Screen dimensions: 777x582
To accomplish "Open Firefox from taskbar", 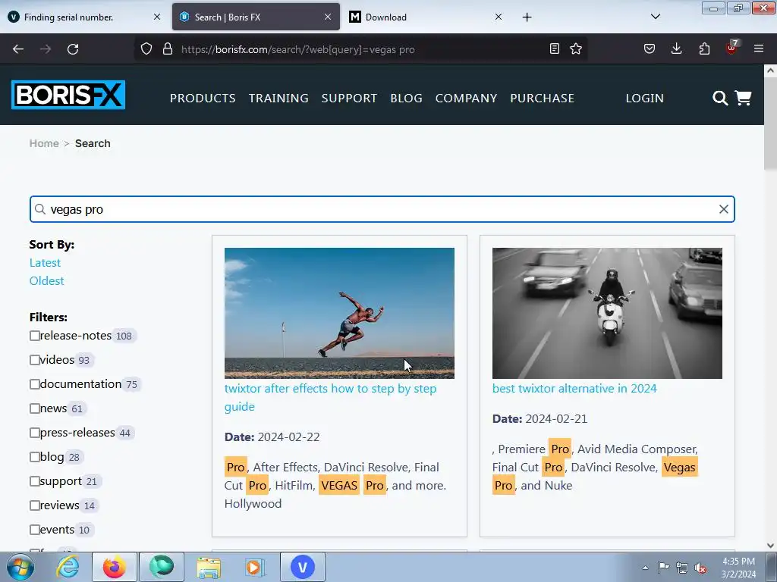I will pyautogui.click(x=115, y=567).
